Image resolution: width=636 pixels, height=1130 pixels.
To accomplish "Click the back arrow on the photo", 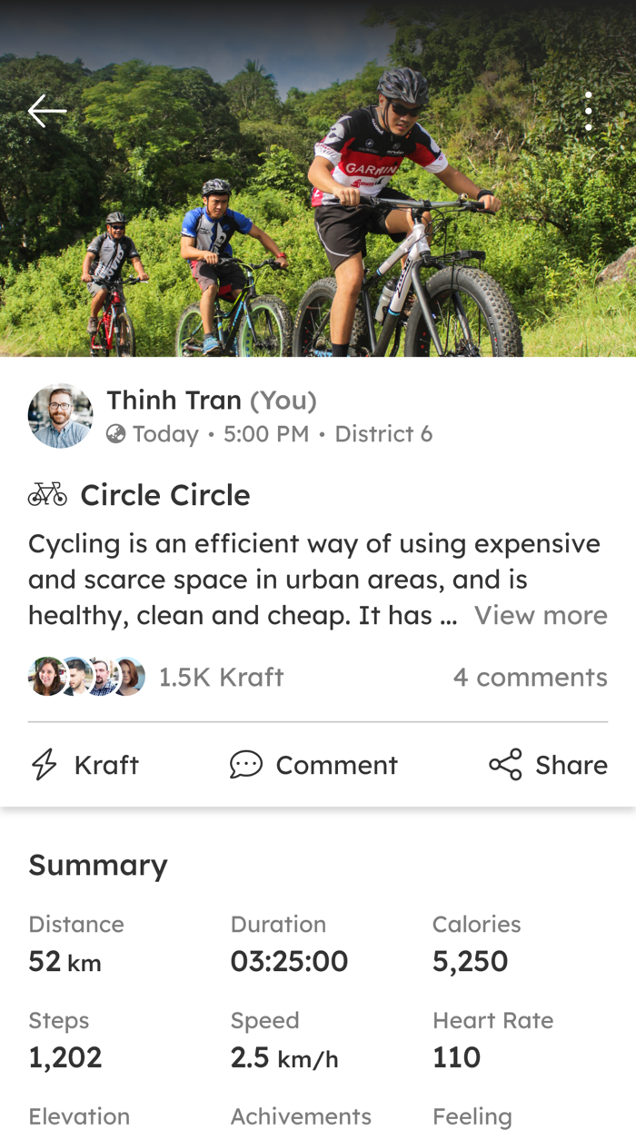I will (45, 110).
